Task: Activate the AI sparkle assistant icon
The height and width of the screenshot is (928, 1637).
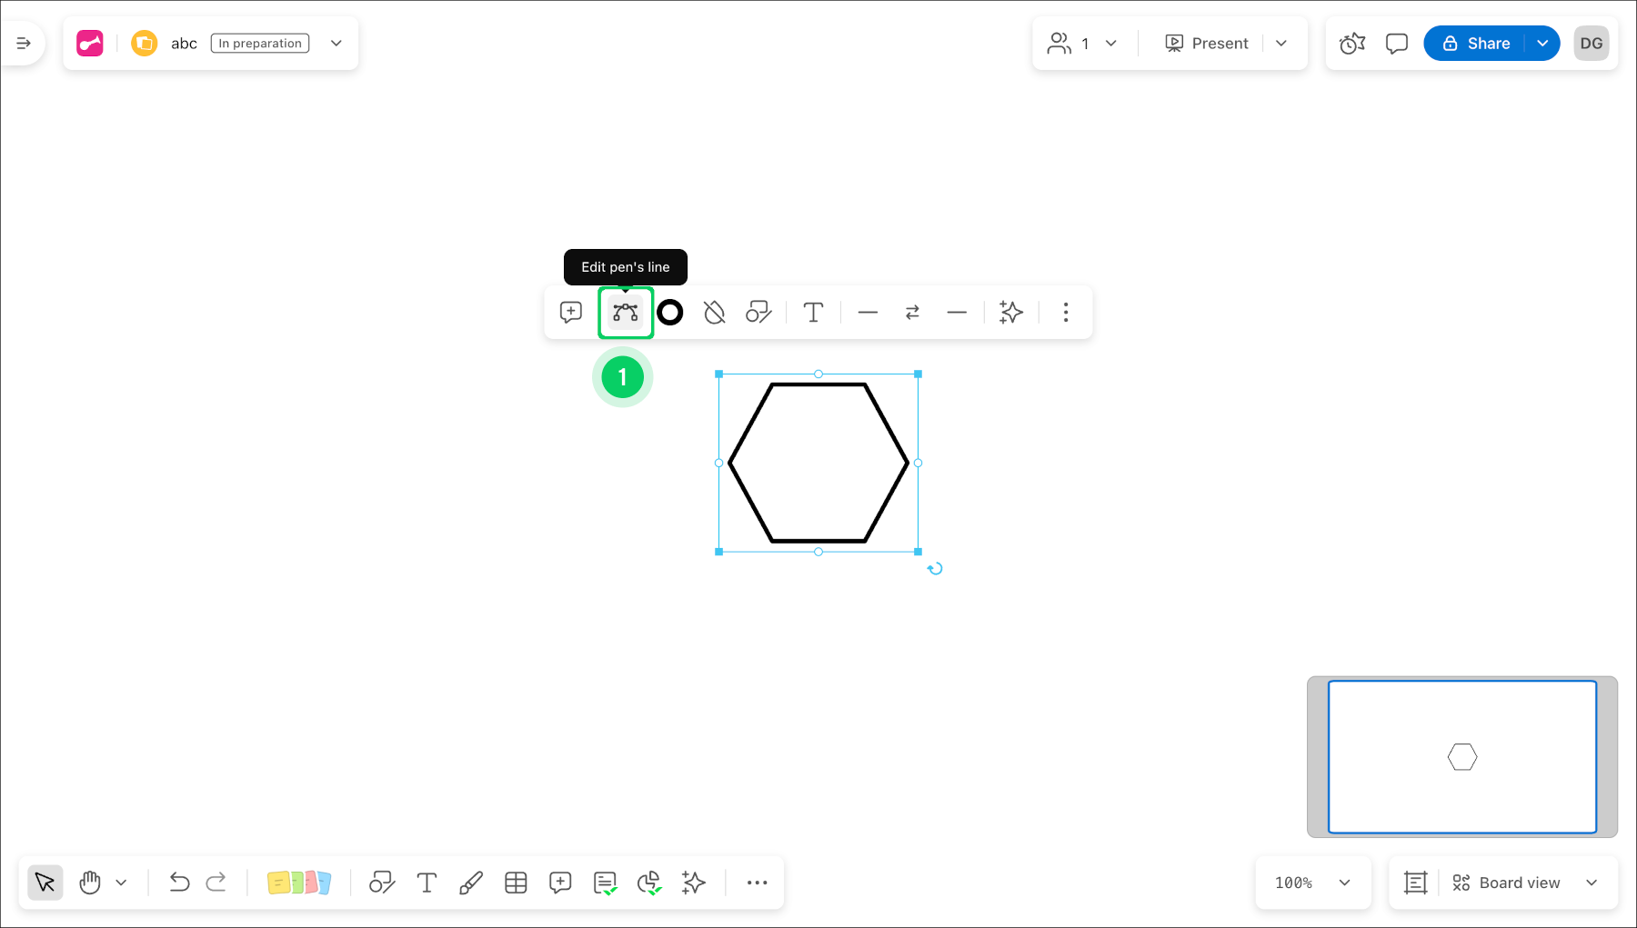Action: click(x=693, y=882)
